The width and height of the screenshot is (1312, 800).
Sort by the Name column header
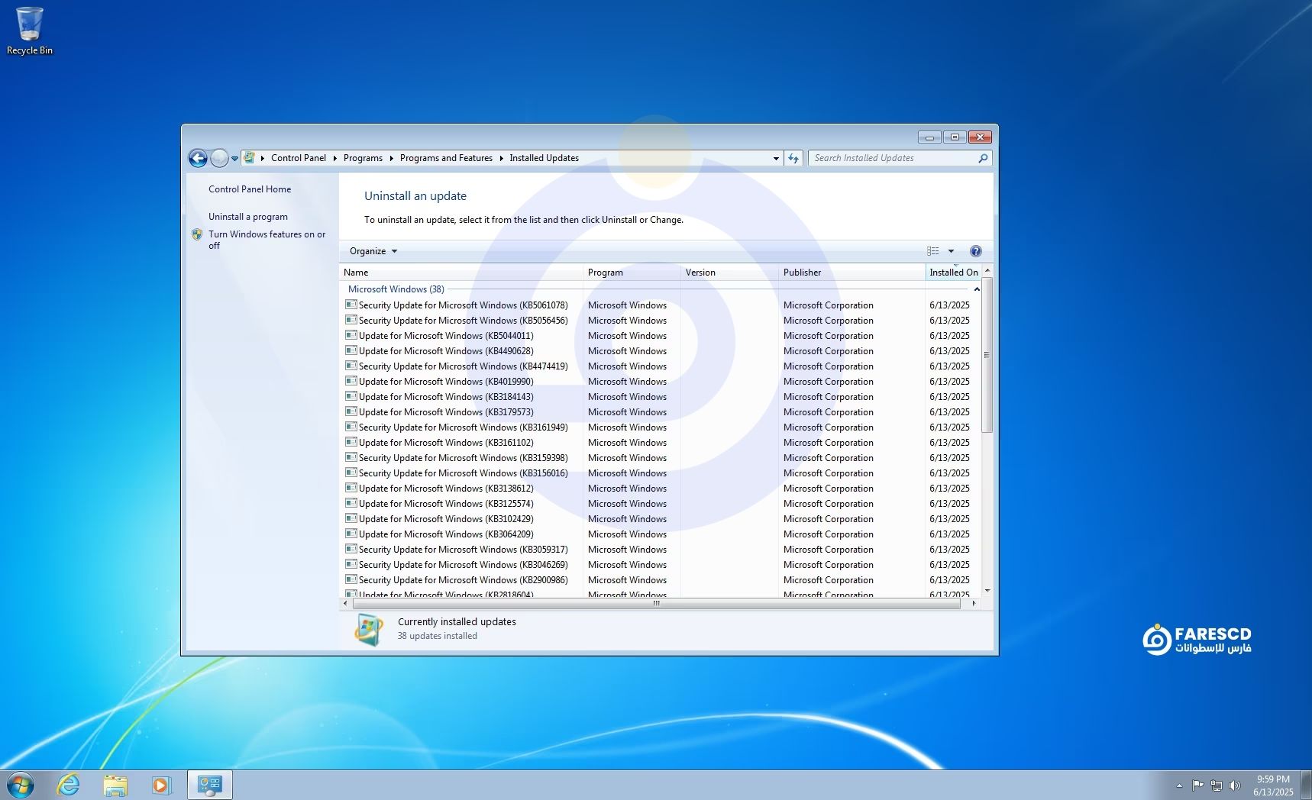tap(460, 273)
